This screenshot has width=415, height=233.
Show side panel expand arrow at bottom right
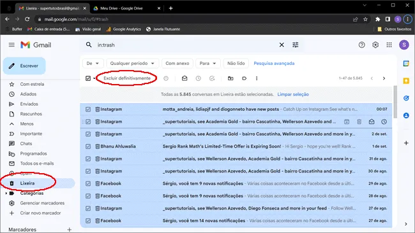pyautogui.click(x=406, y=224)
